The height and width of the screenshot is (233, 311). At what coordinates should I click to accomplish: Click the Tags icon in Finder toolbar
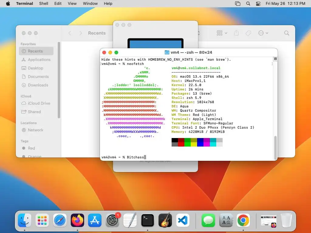click(248, 33)
